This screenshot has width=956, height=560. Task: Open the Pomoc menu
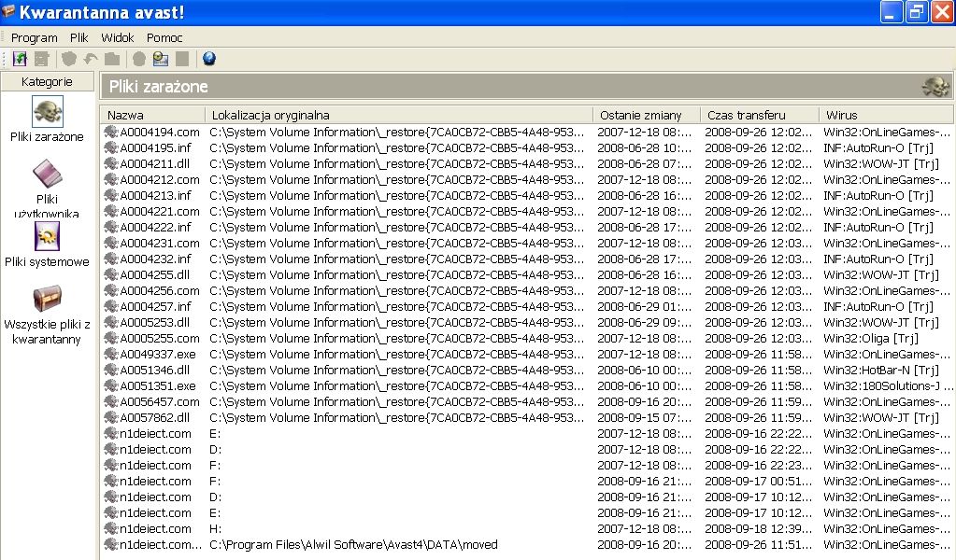tap(164, 37)
